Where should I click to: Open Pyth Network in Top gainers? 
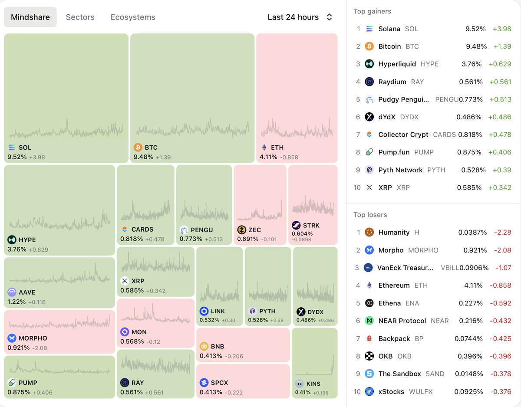pyautogui.click(x=433, y=170)
